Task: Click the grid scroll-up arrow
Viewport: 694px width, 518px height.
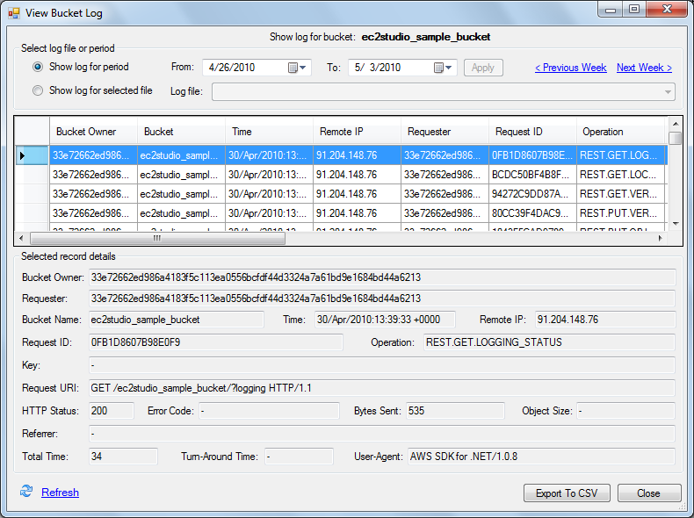Action: [x=676, y=124]
